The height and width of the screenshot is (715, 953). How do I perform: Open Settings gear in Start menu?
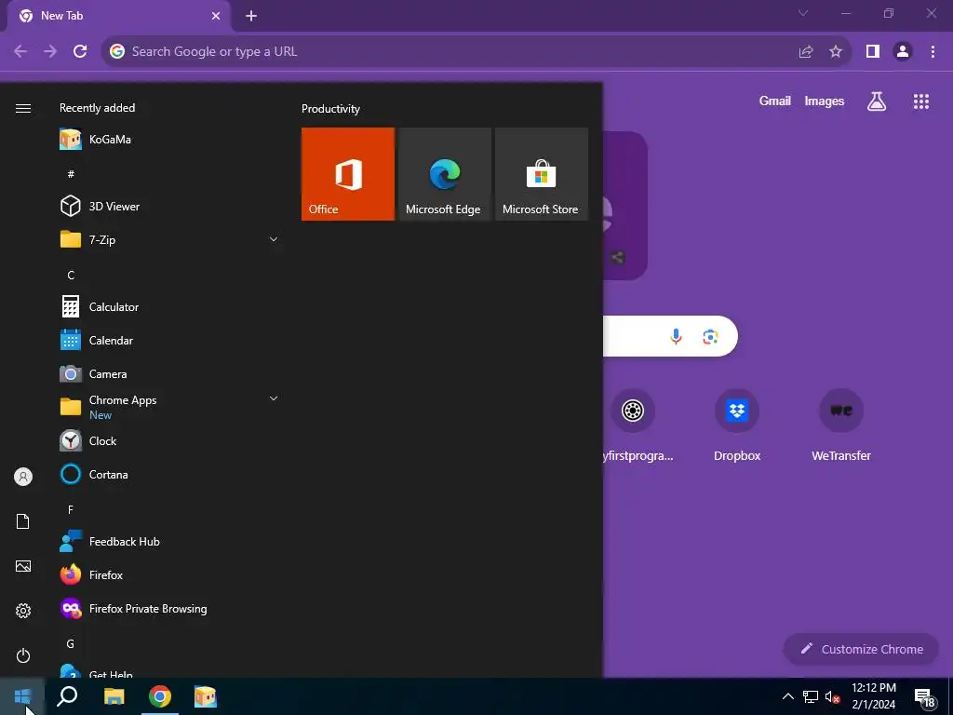pyautogui.click(x=23, y=611)
